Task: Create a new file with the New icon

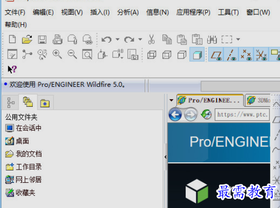Action: (x=12, y=39)
